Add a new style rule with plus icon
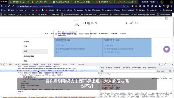Image resolution: width=174 pixels, height=98 pixels. pos(167,71)
